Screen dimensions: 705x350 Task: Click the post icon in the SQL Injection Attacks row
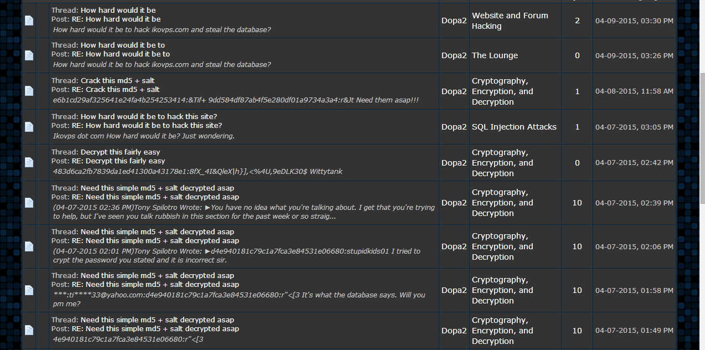pos(29,127)
